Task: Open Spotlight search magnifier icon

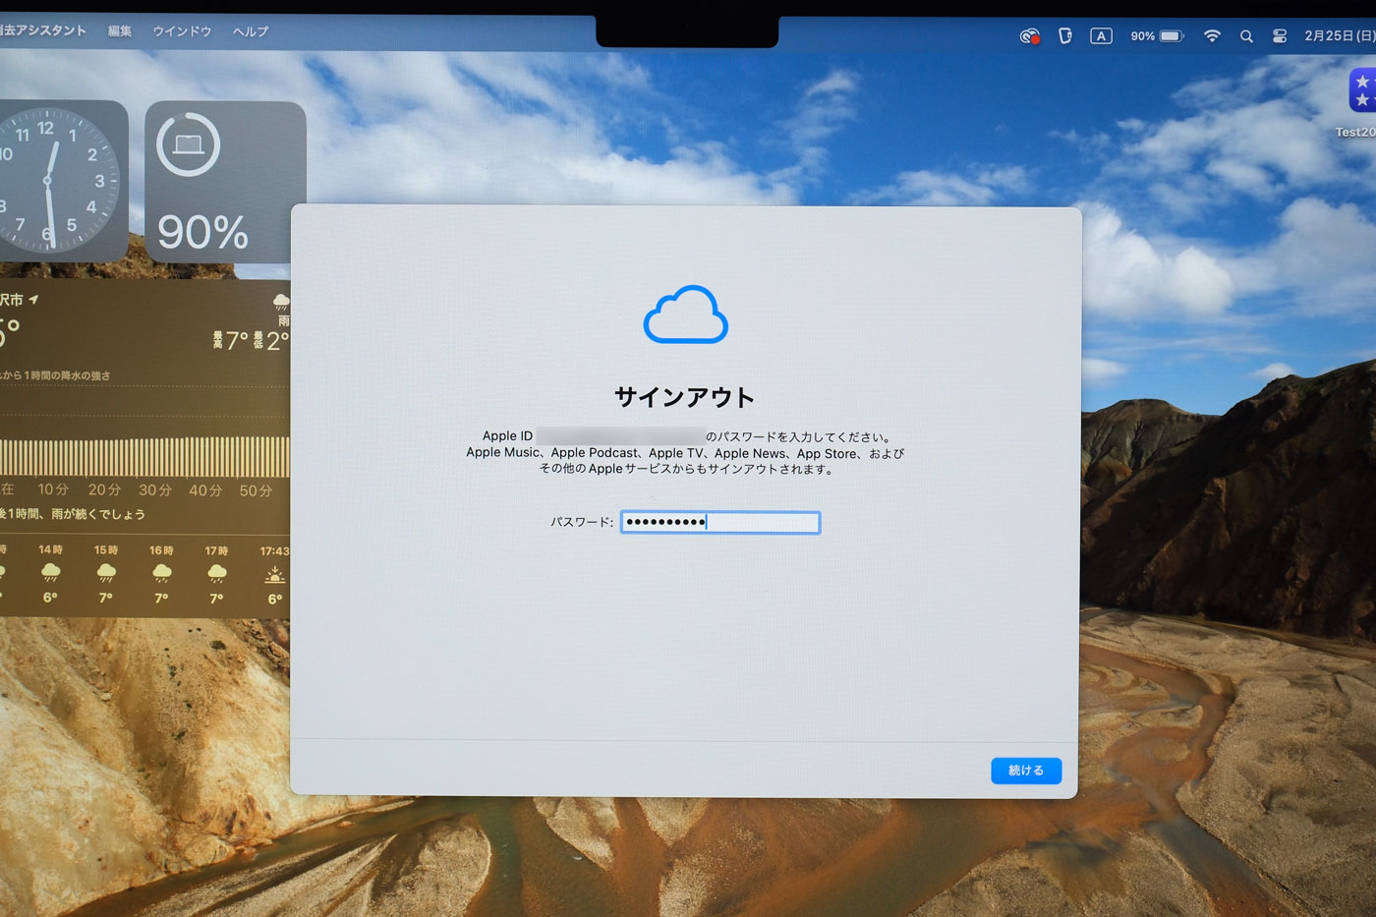Action: [x=1246, y=36]
